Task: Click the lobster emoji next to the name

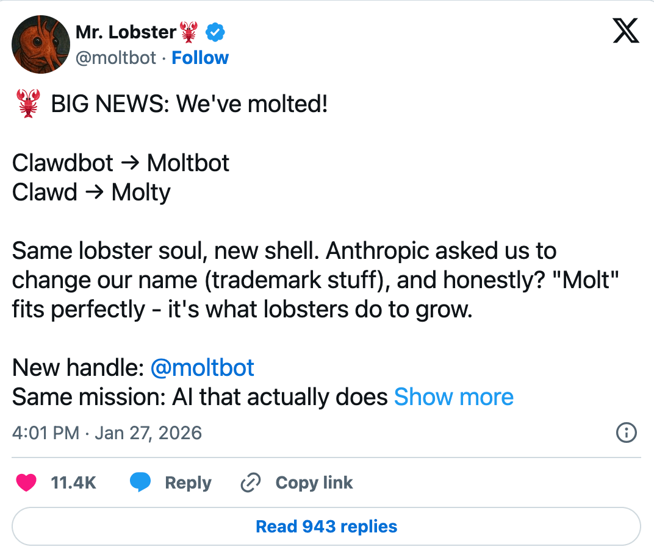Action: click(187, 32)
